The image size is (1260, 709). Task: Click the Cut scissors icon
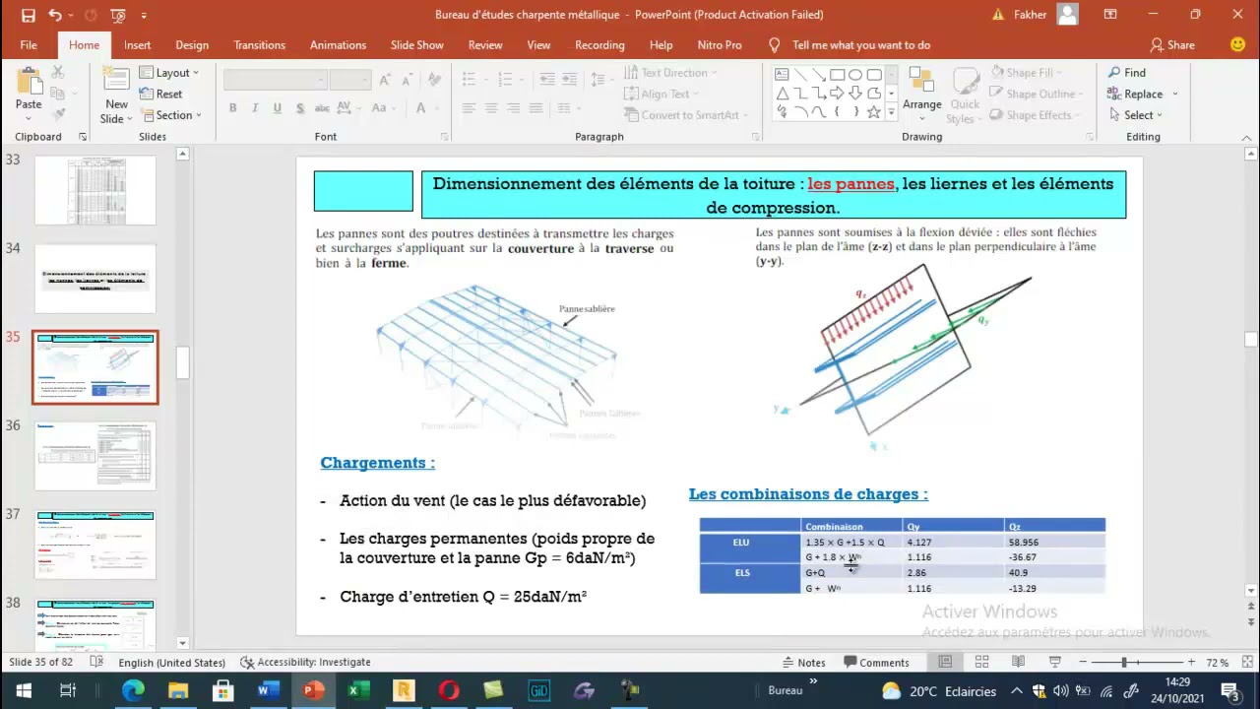pos(58,73)
